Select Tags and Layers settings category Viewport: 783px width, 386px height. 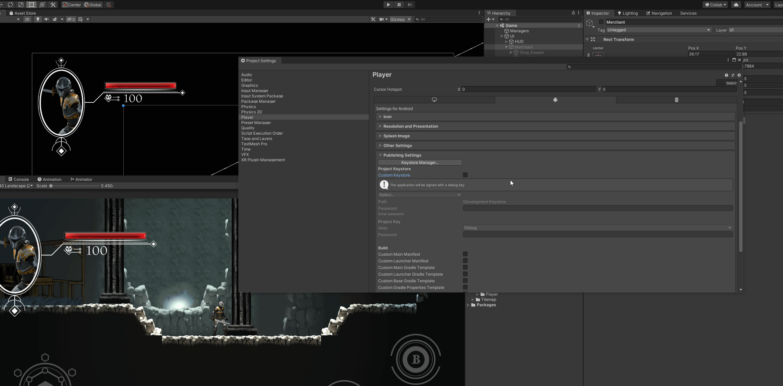pos(257,139)
